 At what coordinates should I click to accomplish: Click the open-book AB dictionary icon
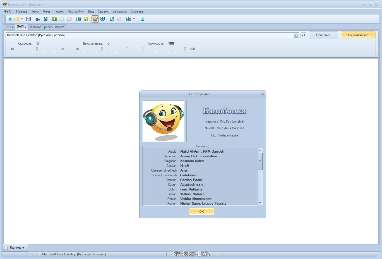(103, 19)
